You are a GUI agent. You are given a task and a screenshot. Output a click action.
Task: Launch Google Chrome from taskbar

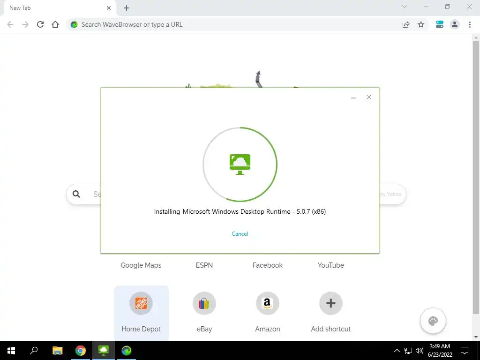[81, 351]
